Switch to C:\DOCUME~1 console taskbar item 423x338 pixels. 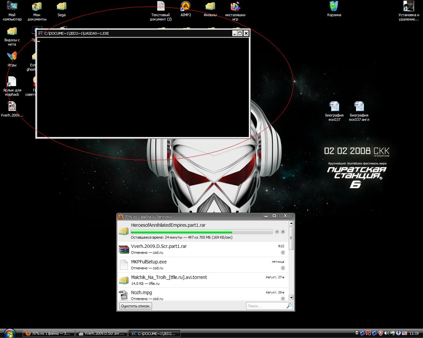[154, 333]
